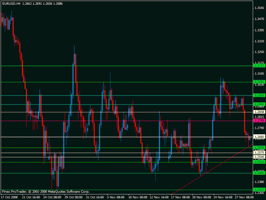Screen dimensions: 266x200
Task: Select the pink 1.2789 level tag
Action: coord(259,121)
